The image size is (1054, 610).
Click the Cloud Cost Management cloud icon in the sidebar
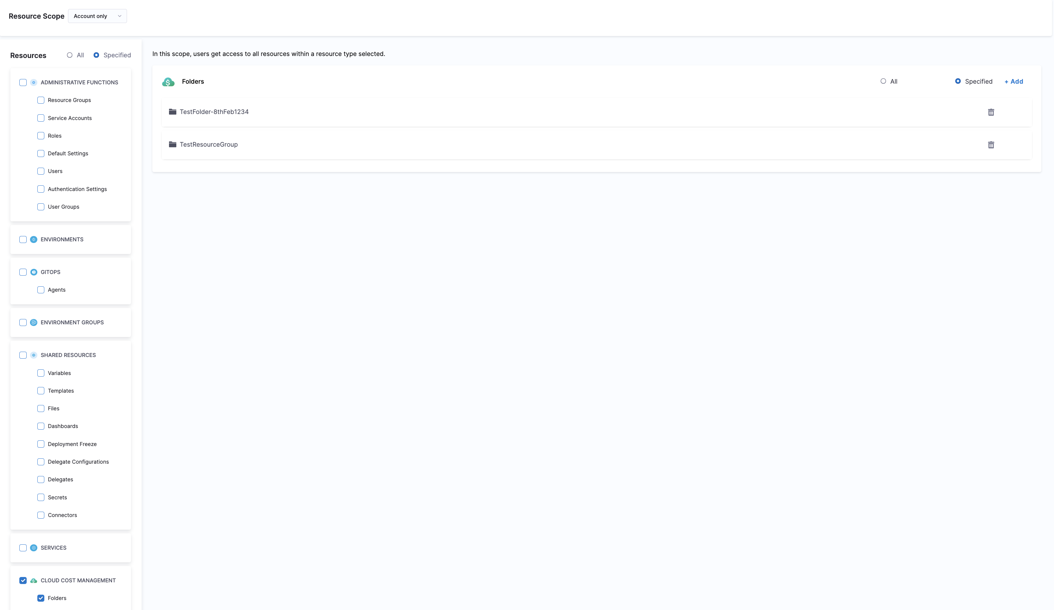tap(34, 580)
